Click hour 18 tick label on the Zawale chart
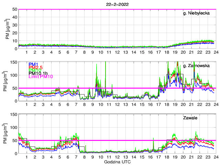The image size is (220, 165). [166, 157]
